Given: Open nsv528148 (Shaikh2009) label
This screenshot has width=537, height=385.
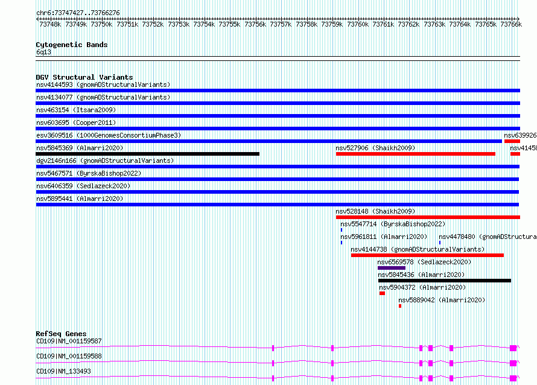Looking at the screenshot, I should coord(375,211).
